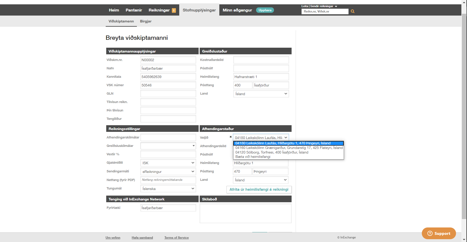Choose 04120 Sólborg, Torfnesi option

(x=272, y=152)
